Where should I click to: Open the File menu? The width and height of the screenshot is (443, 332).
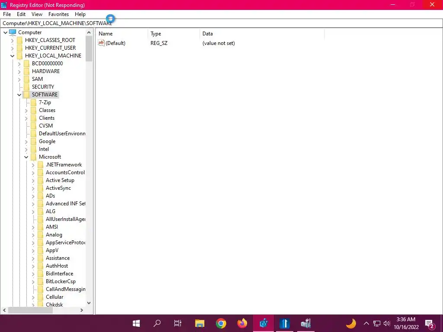(x=7, y=14)
